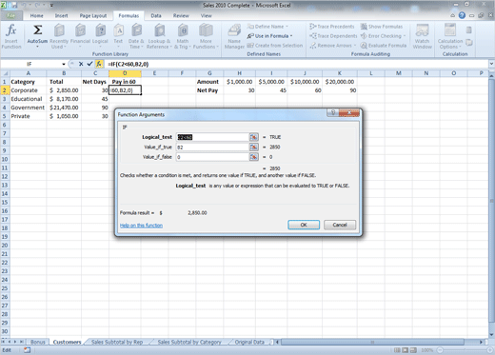Open the Help on this function link
Image resolution: width=495 pixels, height=355 pixels.
click(141, 226)
